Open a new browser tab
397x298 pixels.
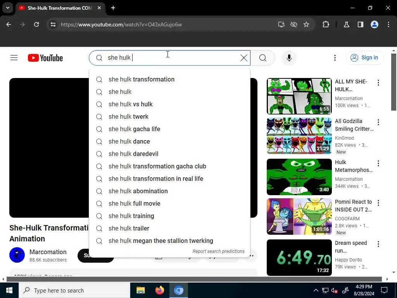113,8
